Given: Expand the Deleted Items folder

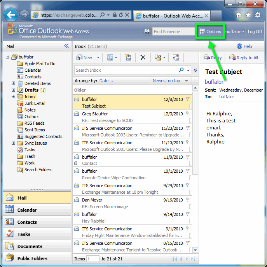Looking at the screenshot, I should pyautogui.click(x=13, y=83).
